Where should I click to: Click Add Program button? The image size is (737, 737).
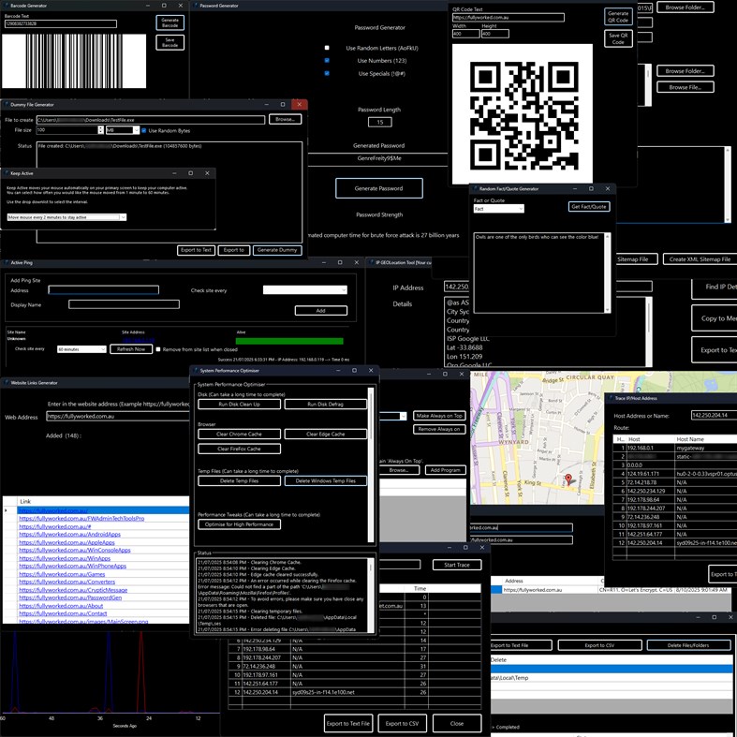(445, 470)
